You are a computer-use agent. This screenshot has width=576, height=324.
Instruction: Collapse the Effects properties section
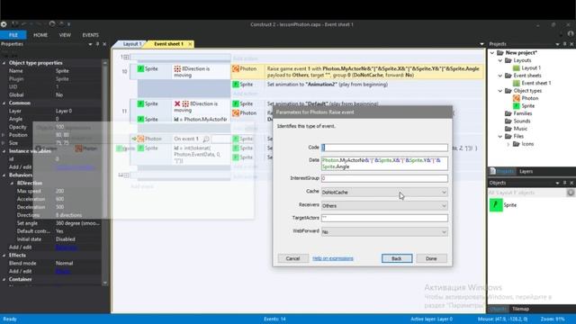4,256
